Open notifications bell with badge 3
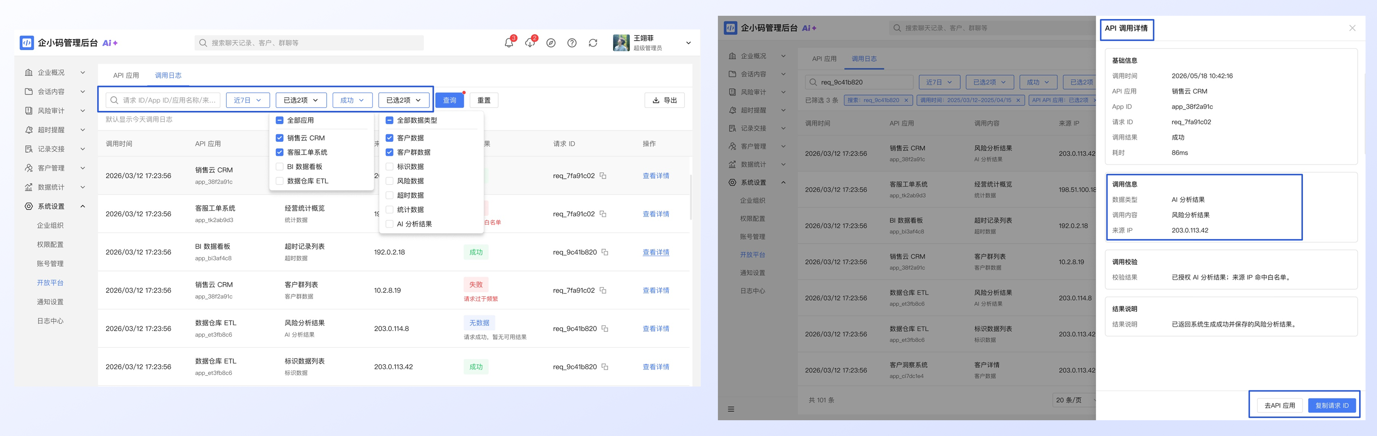The image size is (1377, 436). tap(509, 43)
